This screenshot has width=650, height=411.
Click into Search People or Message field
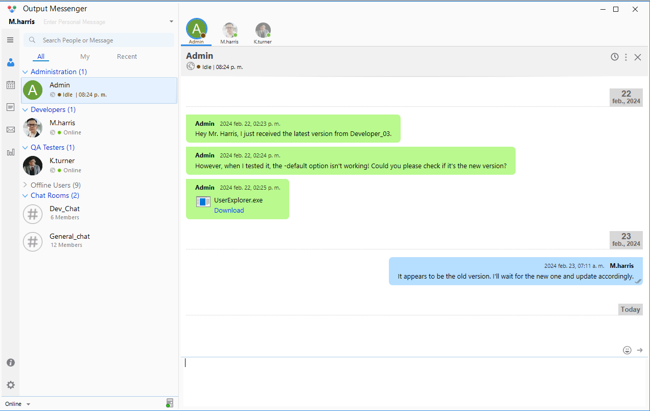99,40
